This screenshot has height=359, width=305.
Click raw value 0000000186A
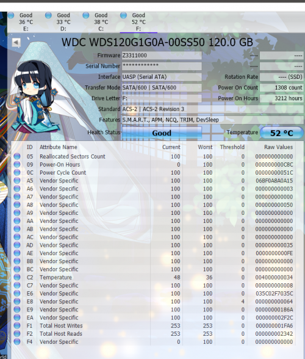pos(274,310)
